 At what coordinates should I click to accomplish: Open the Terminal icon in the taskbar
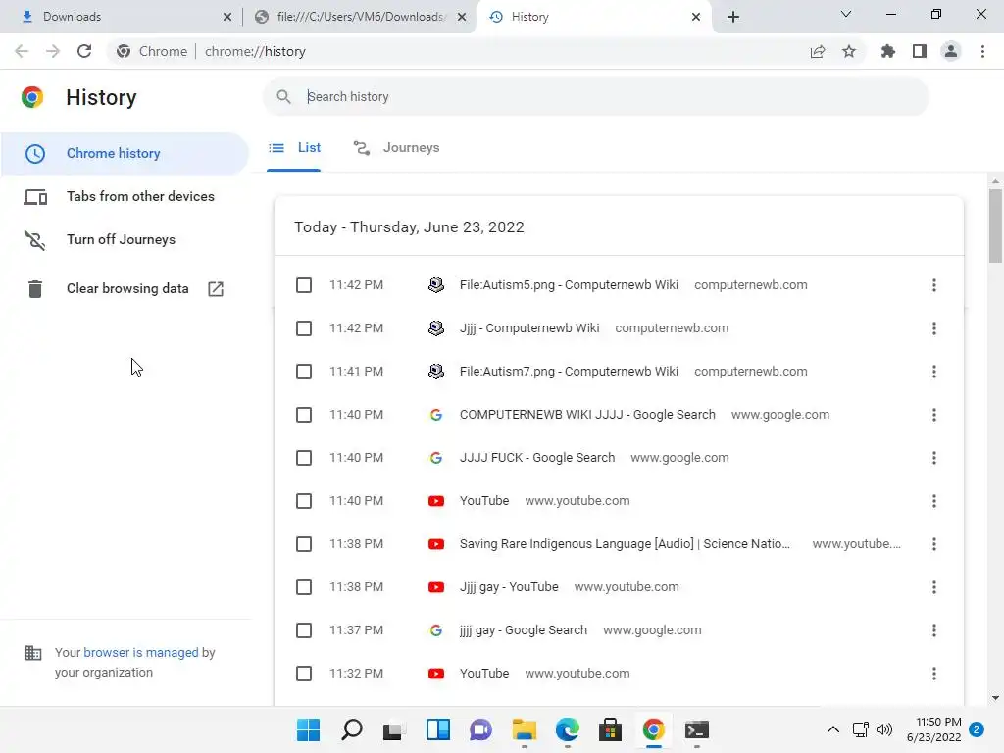697,729
